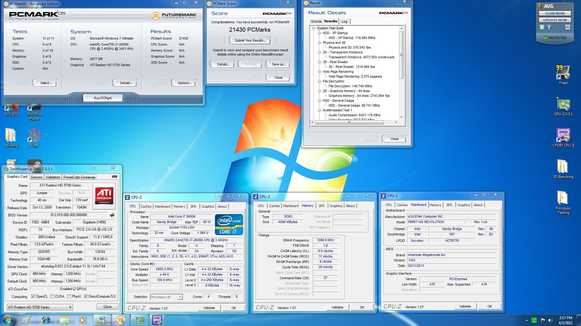
Task: Open PowerColor Giveaway tab in GPU-Z
Action: [x=79, y=177]
